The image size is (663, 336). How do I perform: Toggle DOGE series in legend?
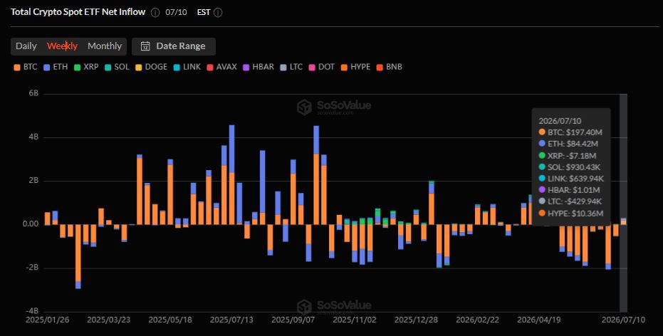pyautogui.click(x=152, y=67)
